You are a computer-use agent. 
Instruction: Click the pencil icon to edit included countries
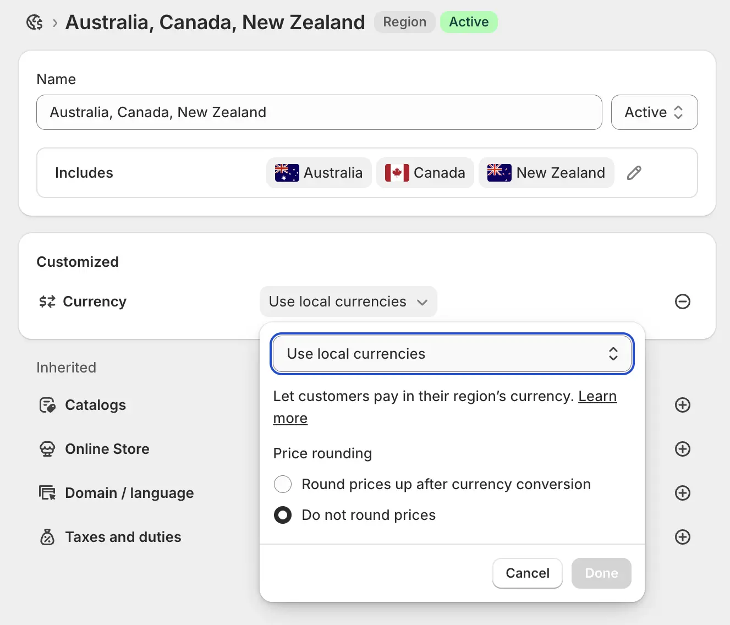(634, 173)
